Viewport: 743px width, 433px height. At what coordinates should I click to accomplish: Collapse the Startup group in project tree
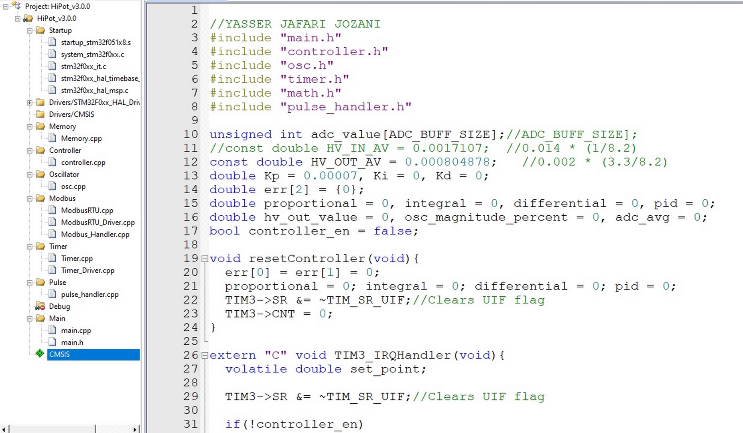click(30, 30)
